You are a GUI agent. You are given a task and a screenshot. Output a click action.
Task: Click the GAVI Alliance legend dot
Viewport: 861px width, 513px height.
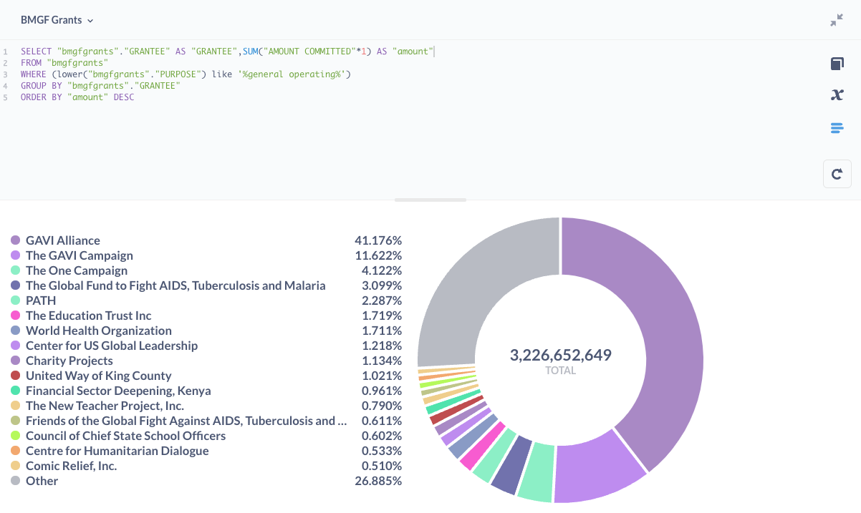pos(15,240)
